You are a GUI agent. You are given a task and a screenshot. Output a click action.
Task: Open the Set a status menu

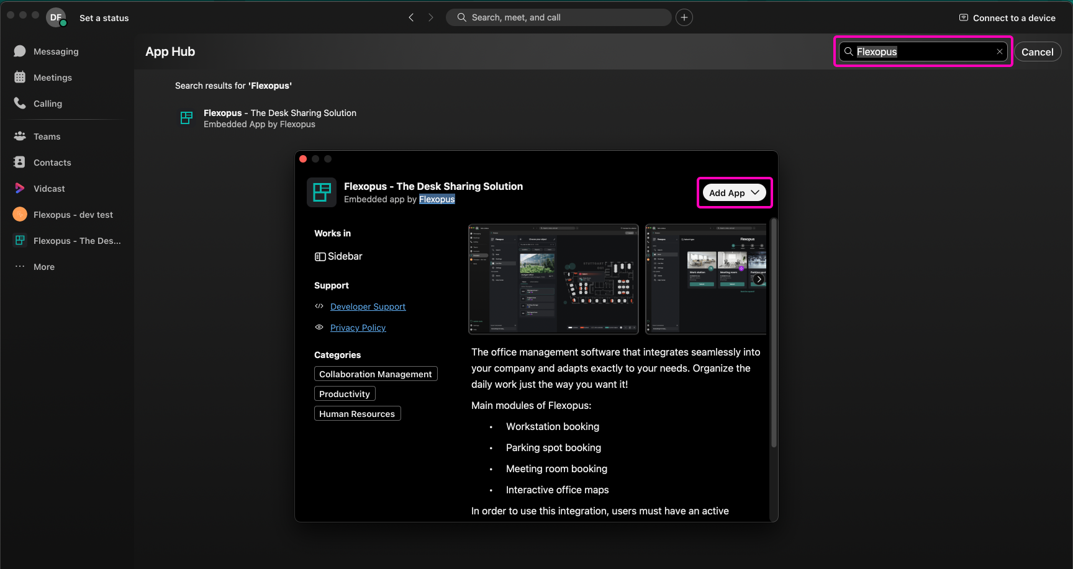[104, 18]
